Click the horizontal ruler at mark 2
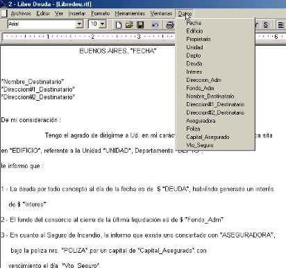The image size is (286, 268). point(93,37)
